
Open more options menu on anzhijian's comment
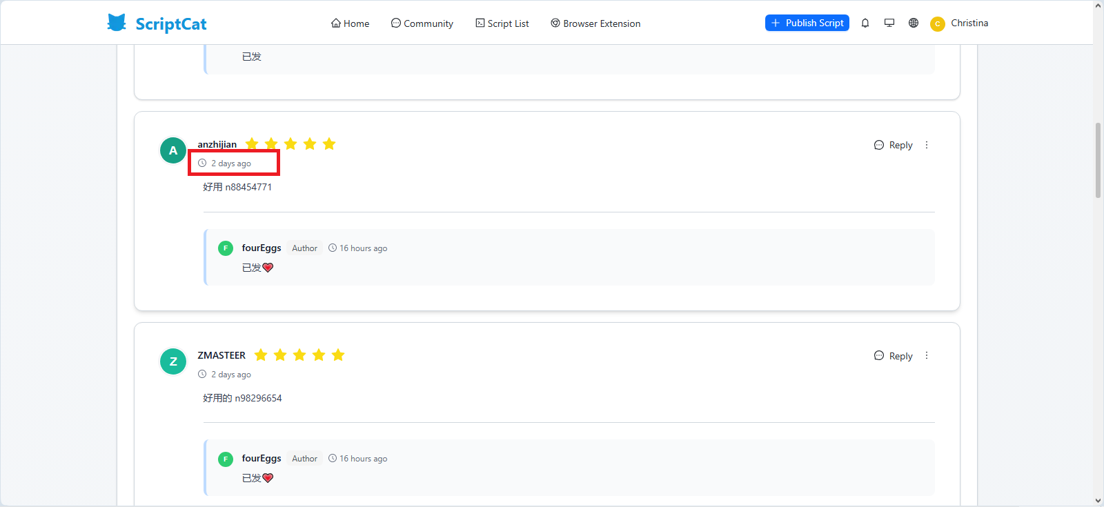tap(927, 145)
